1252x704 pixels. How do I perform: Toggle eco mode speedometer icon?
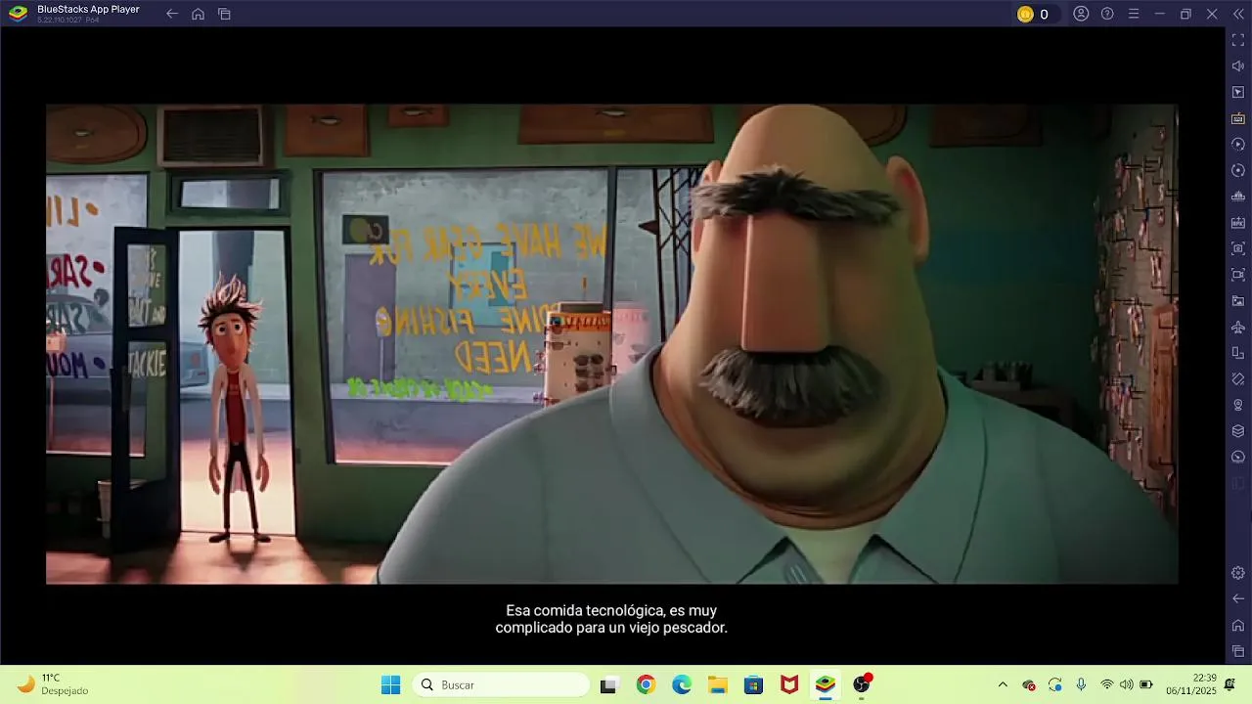(1238, 458)
